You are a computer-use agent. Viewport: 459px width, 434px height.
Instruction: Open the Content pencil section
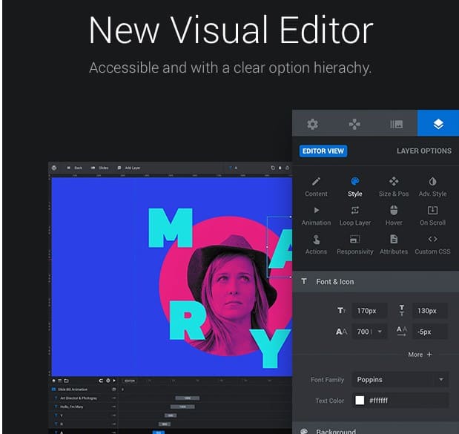tap(316, 186)
